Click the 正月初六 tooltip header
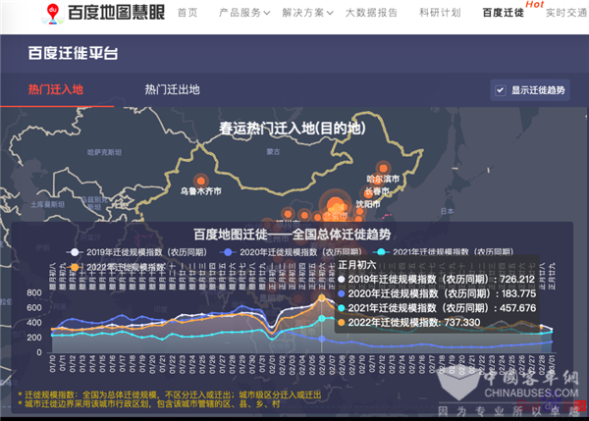 pos(357,265)
